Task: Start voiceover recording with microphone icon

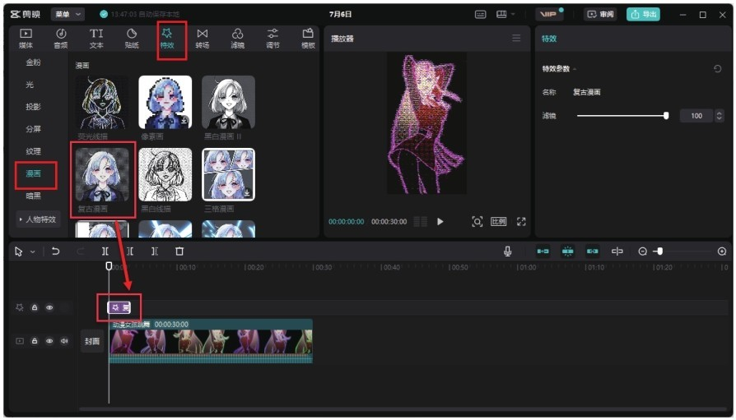Action: click(x=507, y=252)
